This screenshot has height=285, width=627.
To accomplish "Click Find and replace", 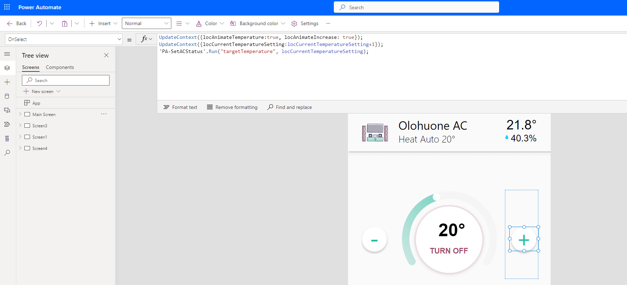I will tap(290, 107).
